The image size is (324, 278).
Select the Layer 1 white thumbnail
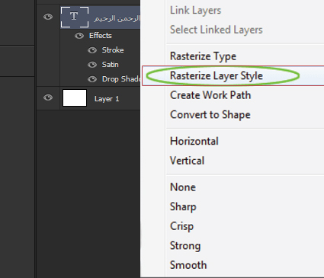[x=75, y=97]
